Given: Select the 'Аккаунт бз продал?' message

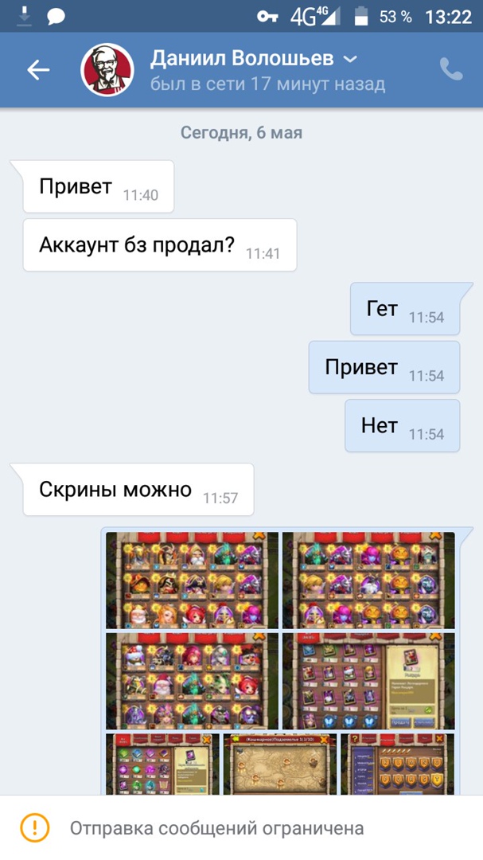Looking at the screenshot, I should coord(159,244).
